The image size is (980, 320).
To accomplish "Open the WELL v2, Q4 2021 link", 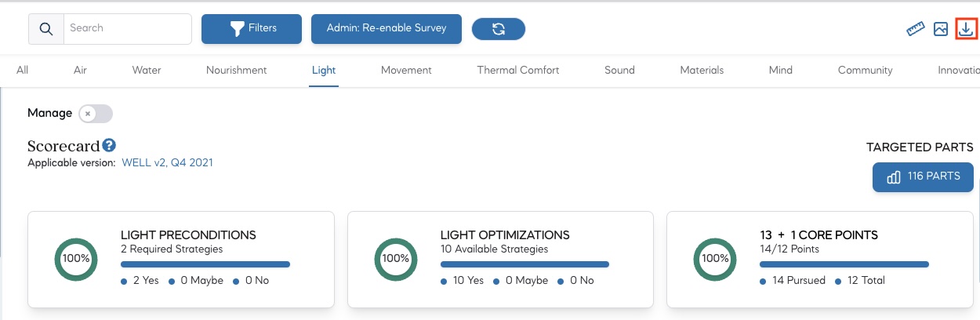I will [167, 163].
